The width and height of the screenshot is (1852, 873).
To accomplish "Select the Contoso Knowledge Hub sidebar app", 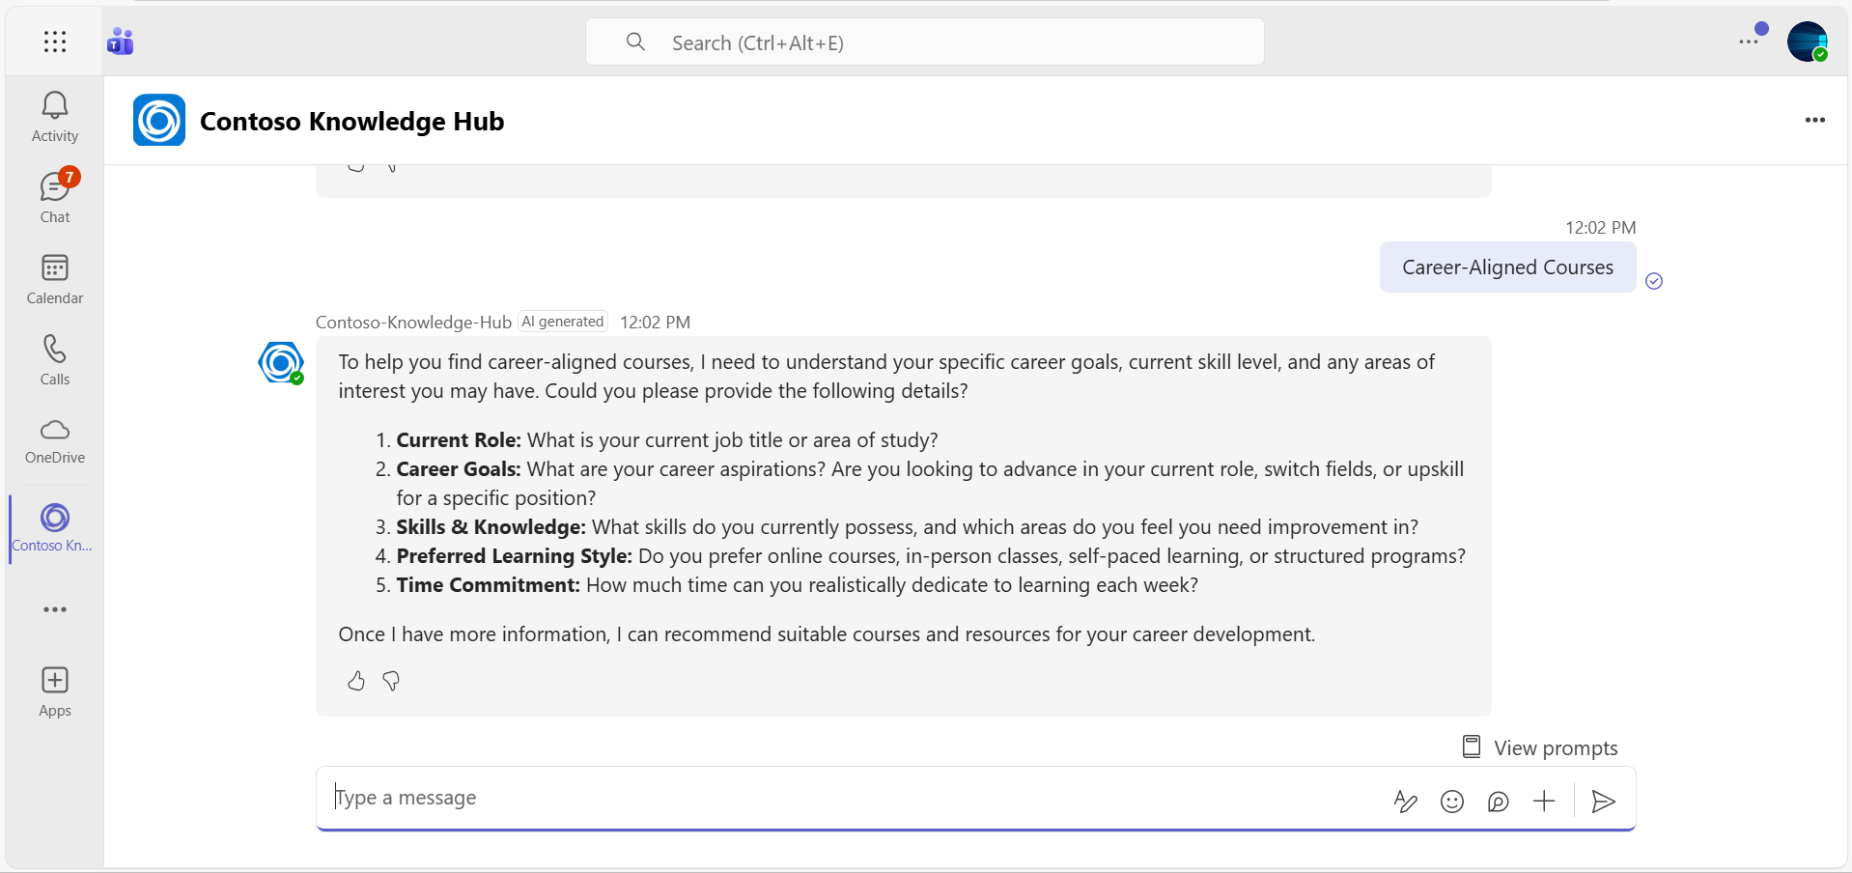I will pos(53,528).
